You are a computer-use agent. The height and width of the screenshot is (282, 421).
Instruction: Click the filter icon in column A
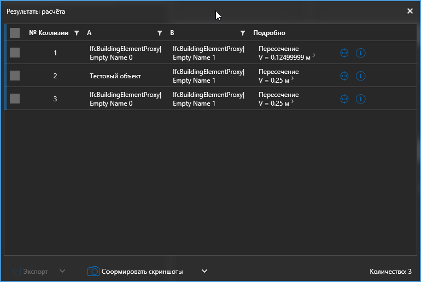tap(160, 33)
